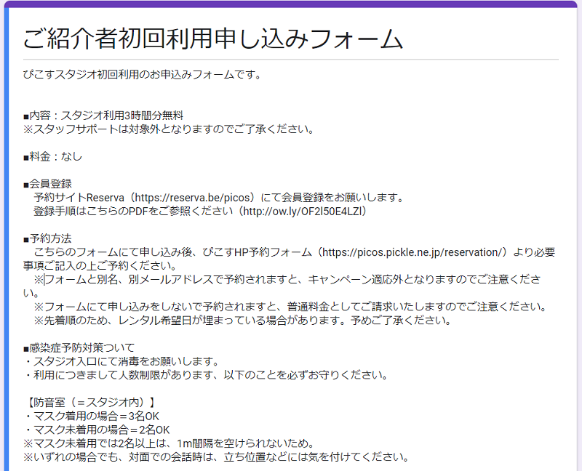Click the line マスク着用の場合＝3名OK
The image size is (582, 471).
click(92, 416)
